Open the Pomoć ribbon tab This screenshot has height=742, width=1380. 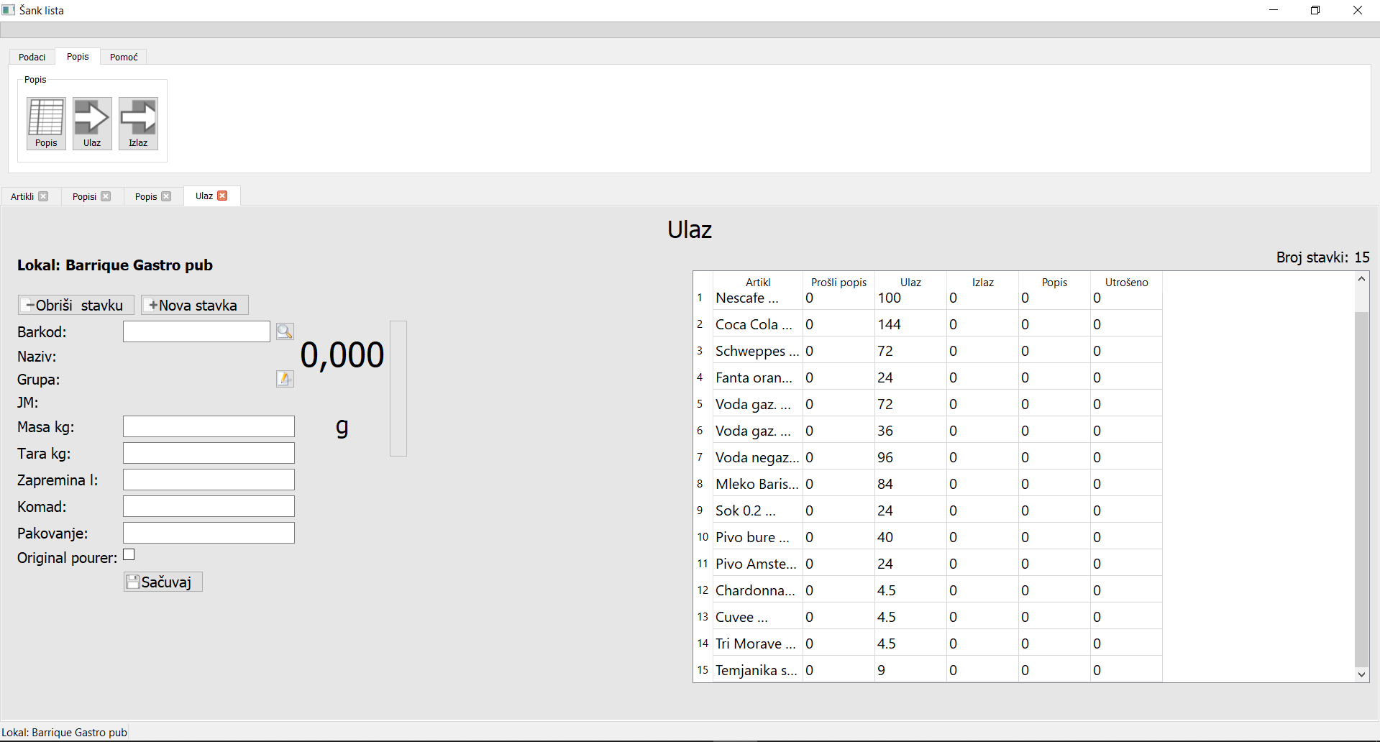124,57
